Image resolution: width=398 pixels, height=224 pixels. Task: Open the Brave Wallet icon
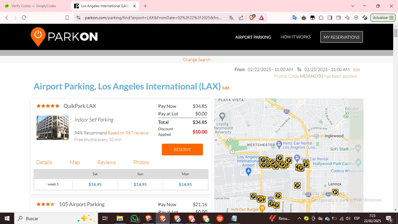[339, 18]
